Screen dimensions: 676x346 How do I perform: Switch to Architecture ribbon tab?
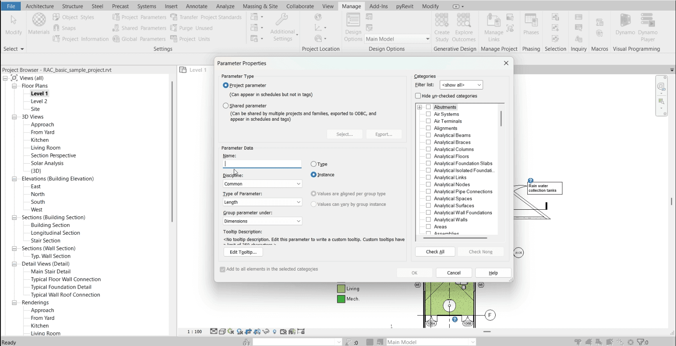point(40,6)
